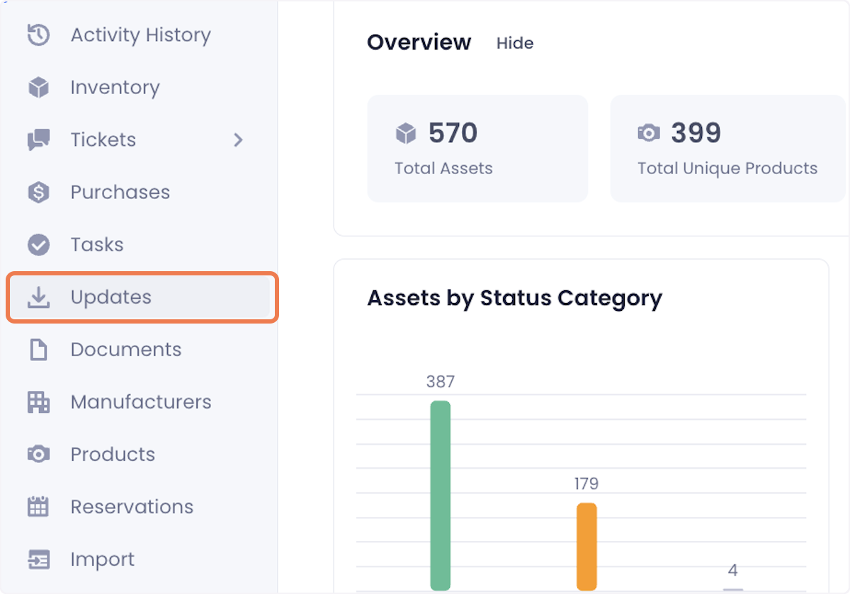Navigate to Purchases
This screenshot has height=594, width=850.
pyautogui.click(x=120, y=193)
